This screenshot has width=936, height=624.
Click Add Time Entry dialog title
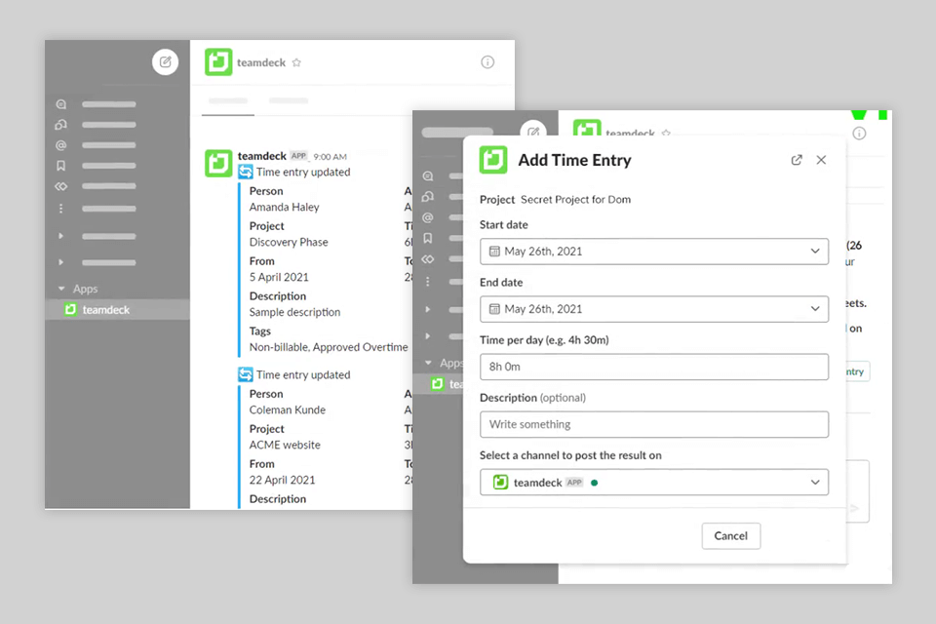pyautogui.click(x=574, y=160)
